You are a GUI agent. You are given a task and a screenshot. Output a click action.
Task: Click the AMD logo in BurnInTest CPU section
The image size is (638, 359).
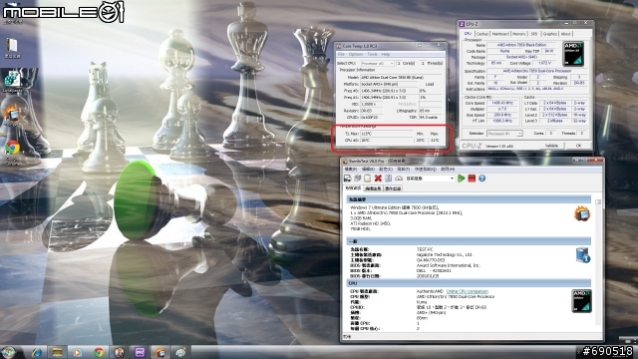click(x=581, y=301)
